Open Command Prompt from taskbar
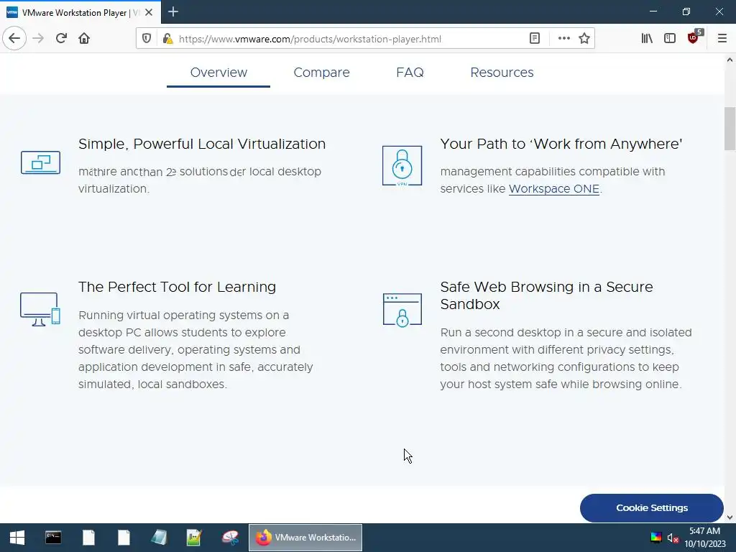 tap(53, 538)
